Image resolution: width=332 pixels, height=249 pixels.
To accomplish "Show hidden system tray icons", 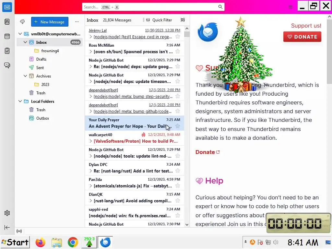I will (245, 242).
